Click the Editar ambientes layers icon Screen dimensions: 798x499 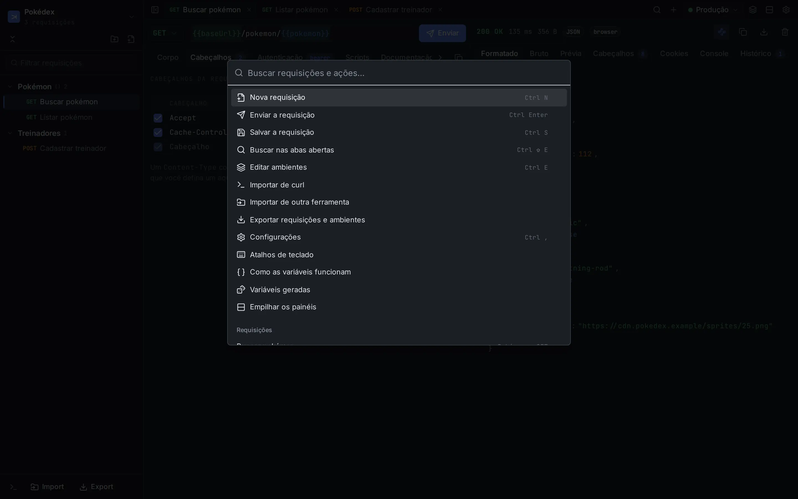(241, 167)
